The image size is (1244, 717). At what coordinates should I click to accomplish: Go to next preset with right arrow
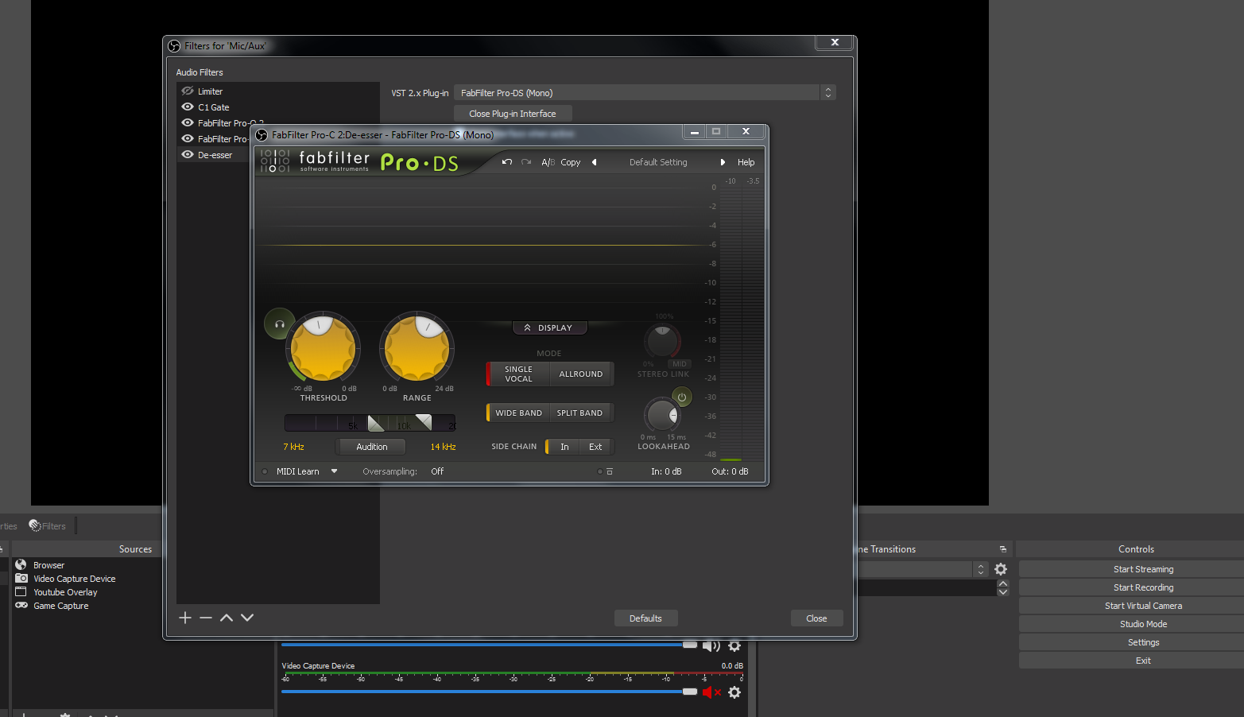[723, 162]
